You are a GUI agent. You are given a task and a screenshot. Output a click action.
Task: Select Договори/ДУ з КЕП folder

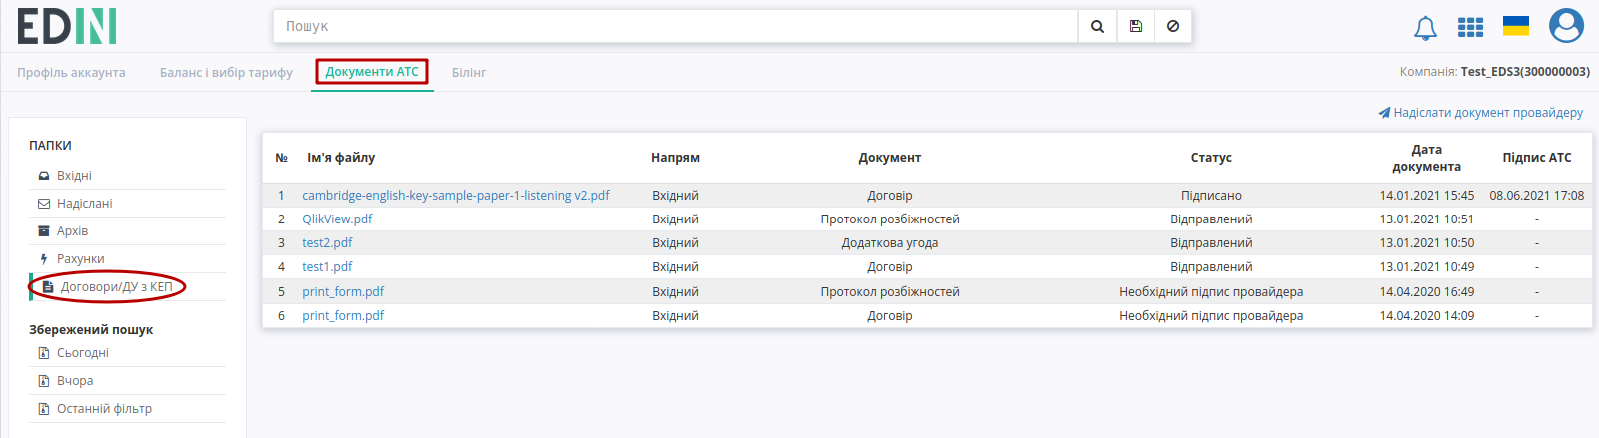click(x=116, y=287)
